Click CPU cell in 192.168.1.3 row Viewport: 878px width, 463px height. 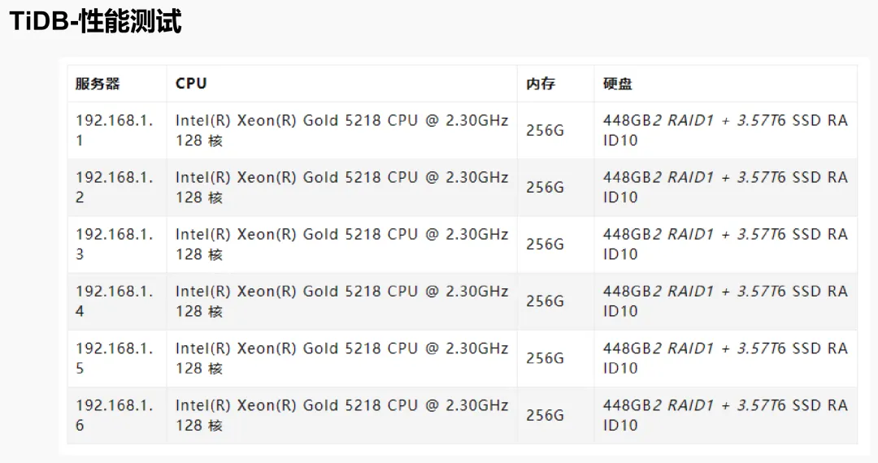(341, 244)
